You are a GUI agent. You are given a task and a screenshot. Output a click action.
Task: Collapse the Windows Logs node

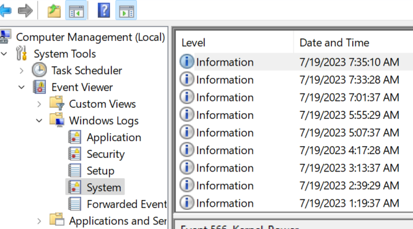coord(39,121)
